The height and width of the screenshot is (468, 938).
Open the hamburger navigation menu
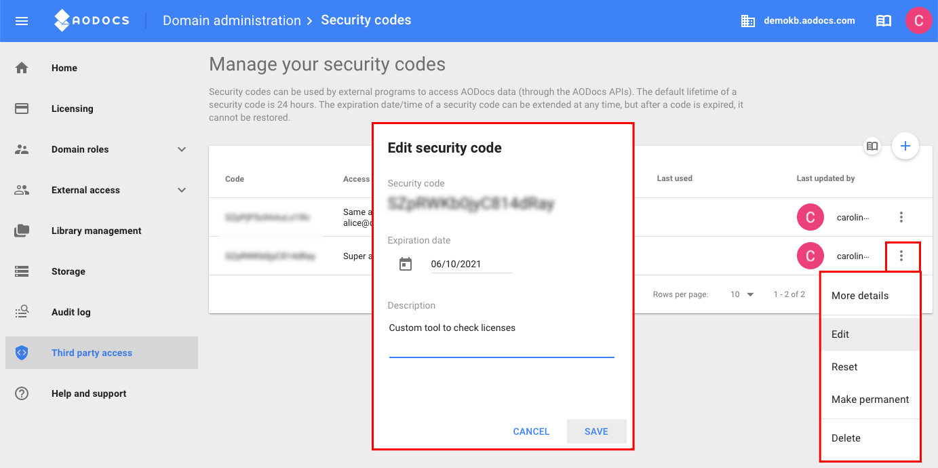[x=22, y=21]
